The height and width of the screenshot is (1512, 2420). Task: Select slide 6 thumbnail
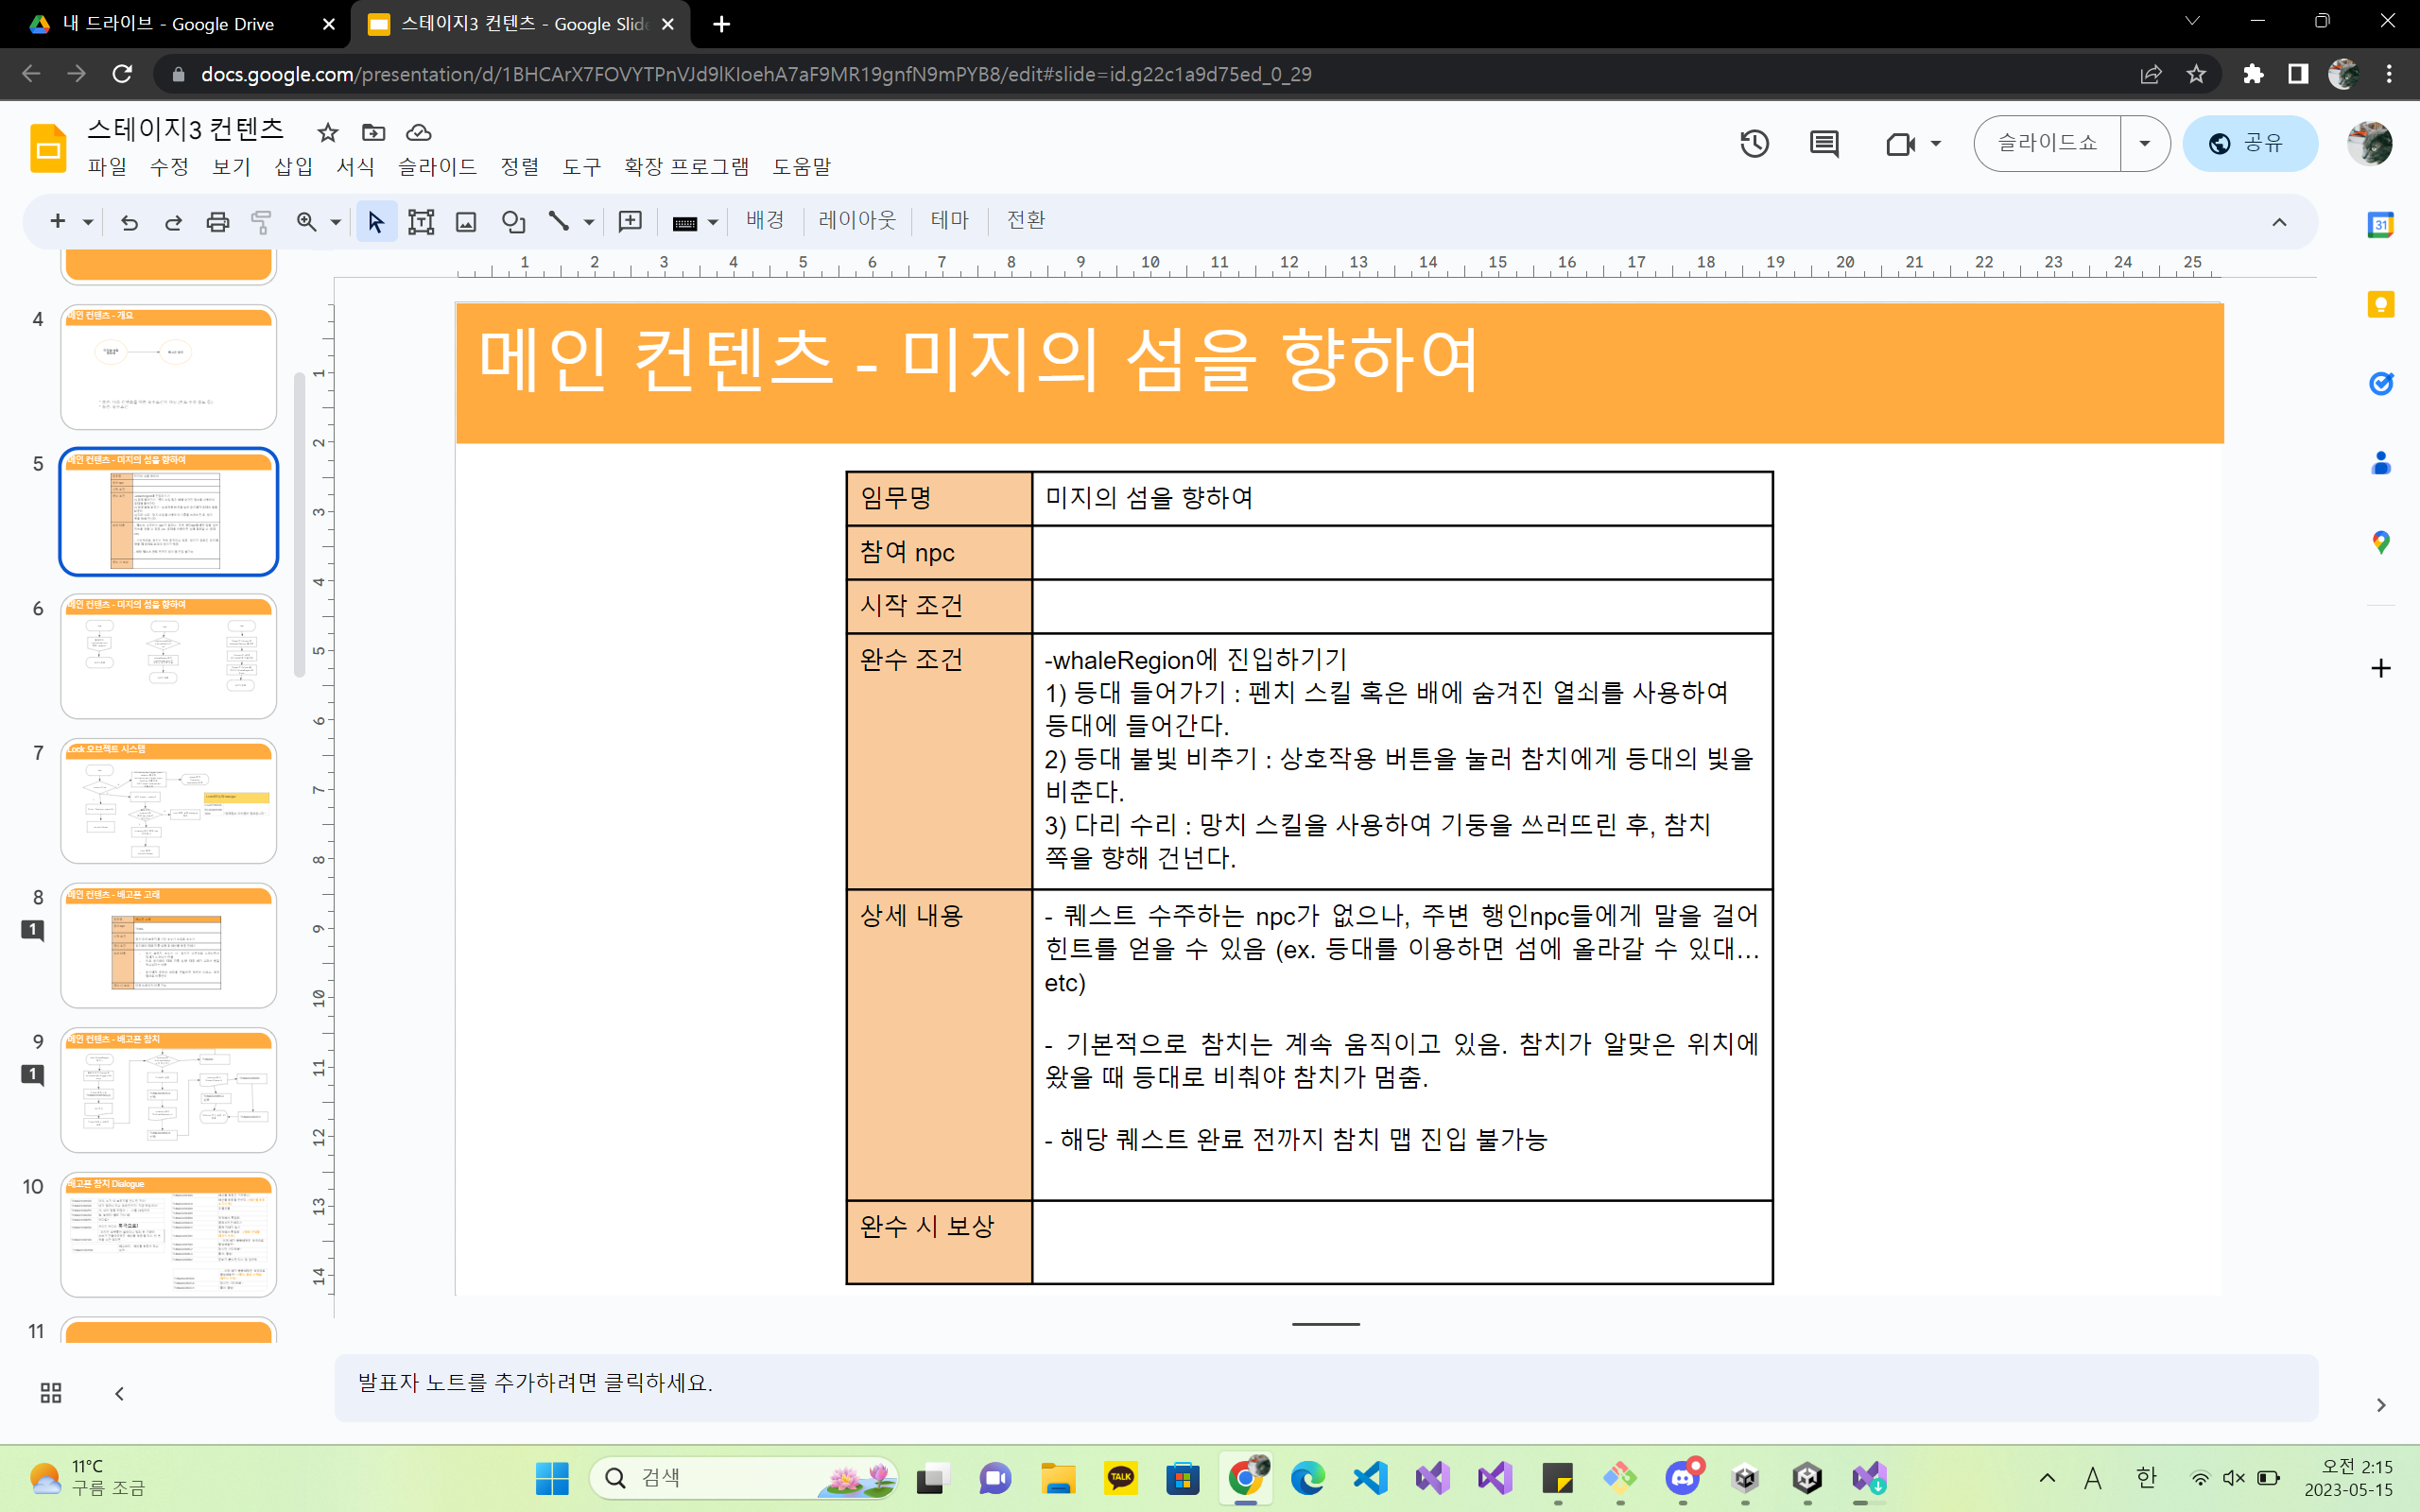(168, 656)
